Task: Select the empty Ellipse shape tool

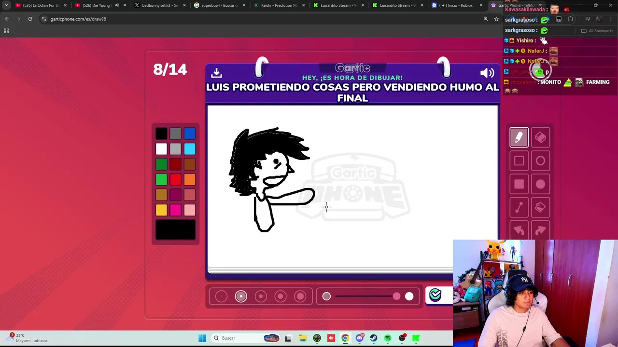Action: 540,161
